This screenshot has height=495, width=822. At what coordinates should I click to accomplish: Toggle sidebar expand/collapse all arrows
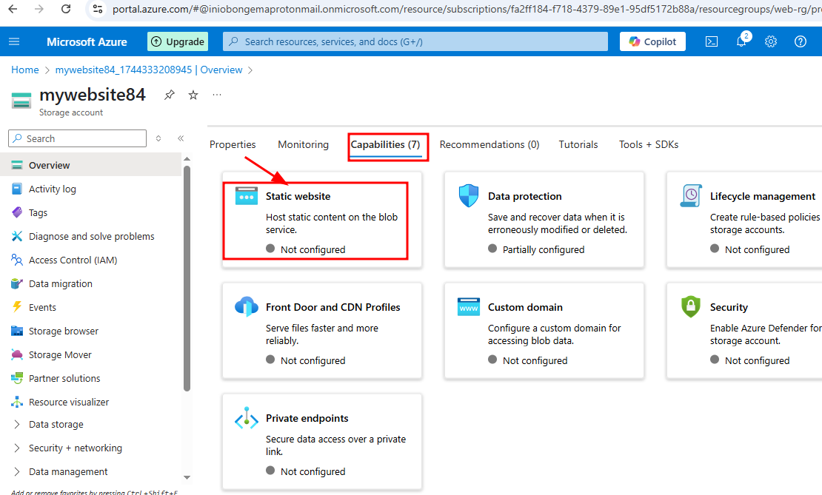pos(158,138)
